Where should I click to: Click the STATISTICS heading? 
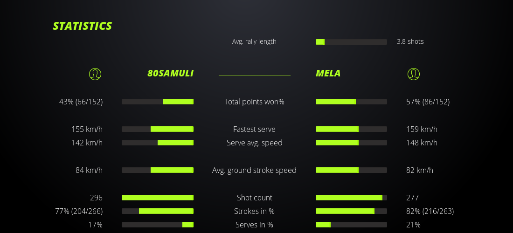tap(83, 26)
